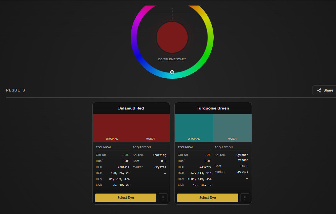336x214 pixels.
Task: Click OKLAB value 0.00
Action: coord(126,155)
